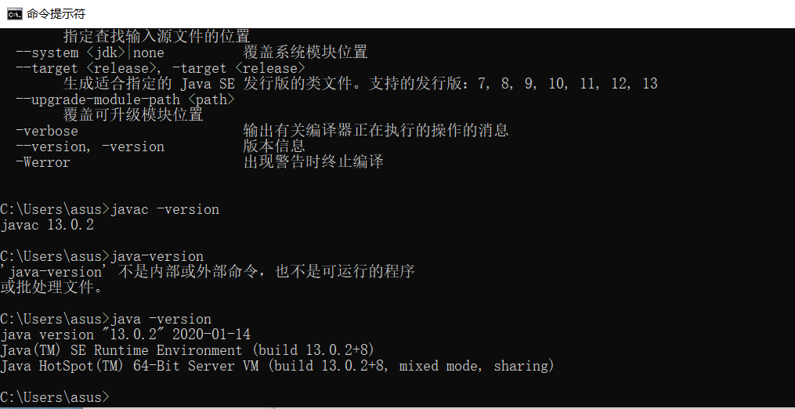
Task: Click the 命令提示符 window title text
Action: 56,13
